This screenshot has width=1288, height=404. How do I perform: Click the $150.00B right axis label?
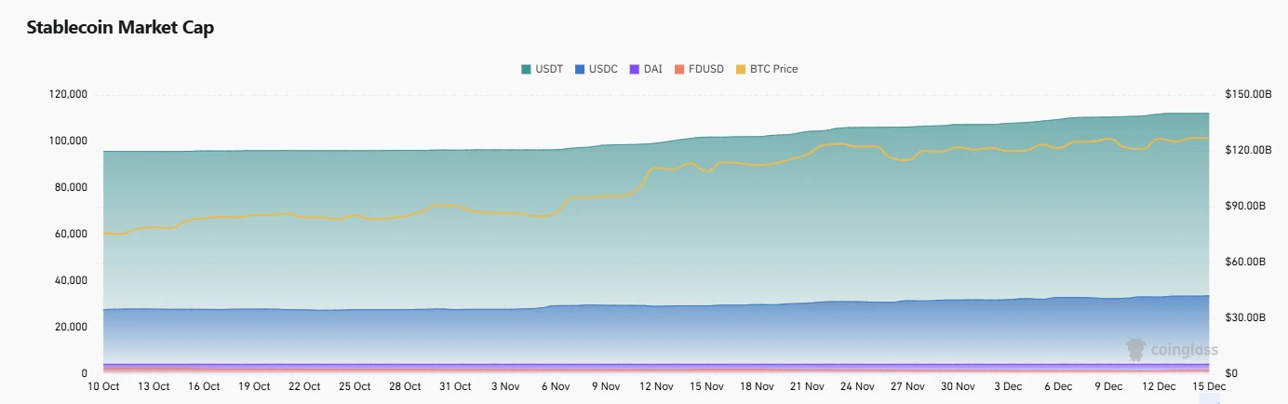pos(1248,95)
